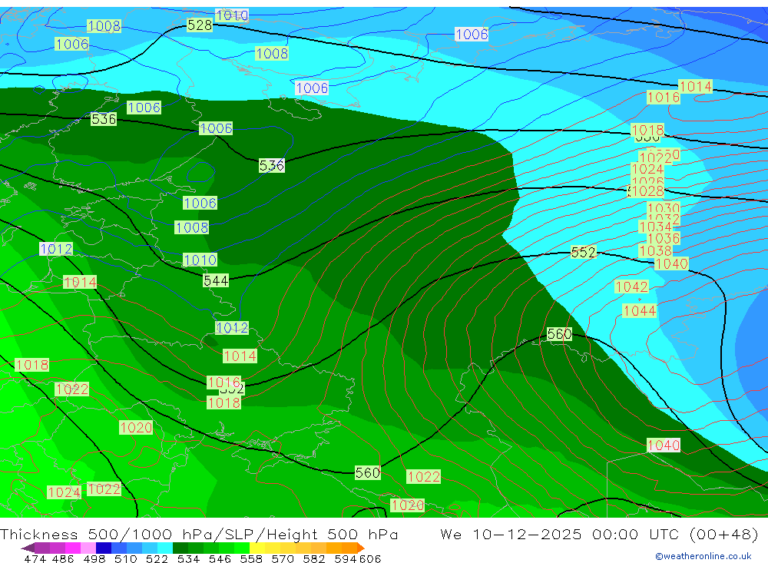Click the 1028 isobar label

pos(647,191)
